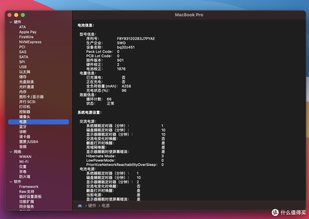This screenshot has width=309, height=219.
Task: Click the yellow minimize window button
Action: (16, 15)
